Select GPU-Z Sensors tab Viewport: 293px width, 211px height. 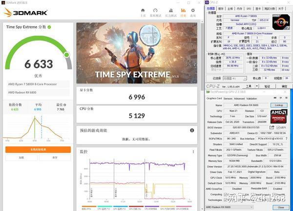(228, 99)
